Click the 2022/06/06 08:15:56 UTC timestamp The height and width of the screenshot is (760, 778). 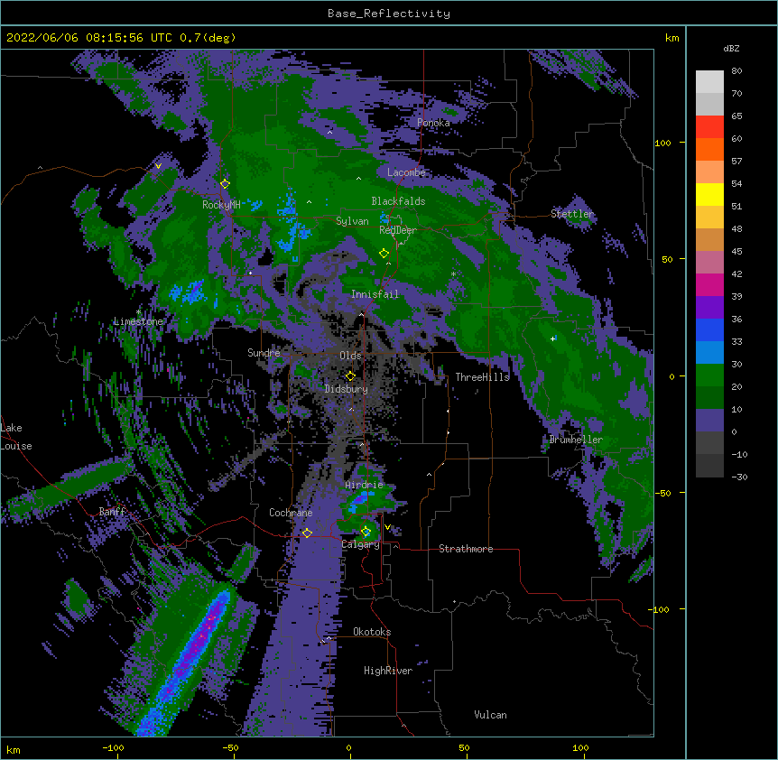89,38
